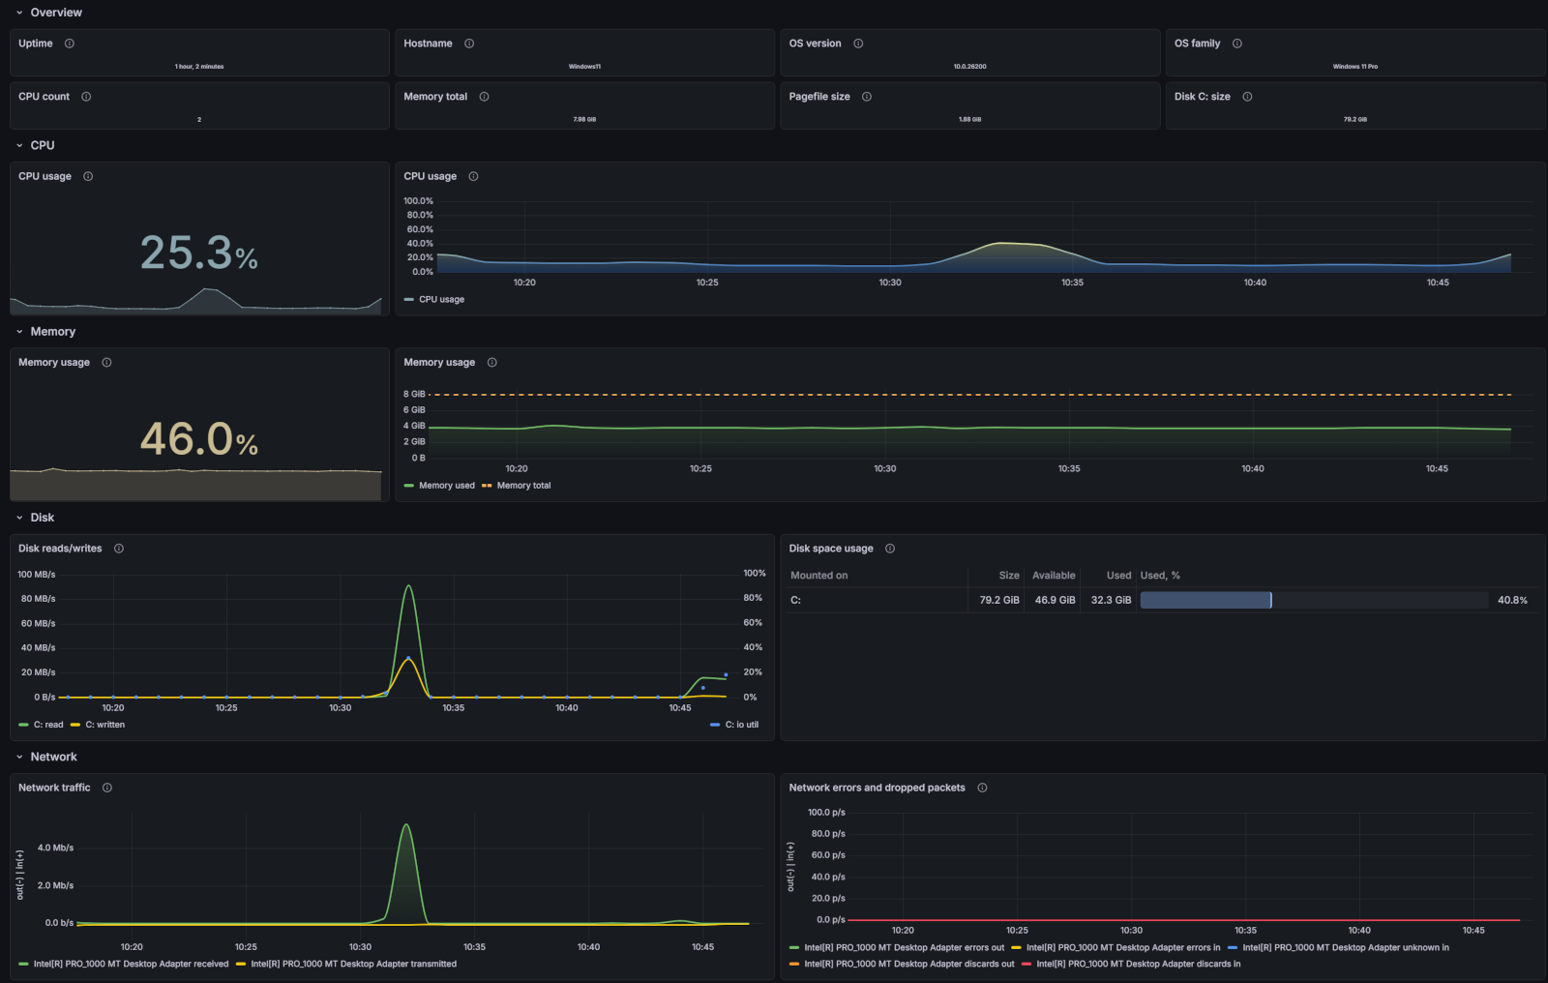1548x983 pixels.
Task: Select the C: row in Disk space usage
Action: (795, 600)
